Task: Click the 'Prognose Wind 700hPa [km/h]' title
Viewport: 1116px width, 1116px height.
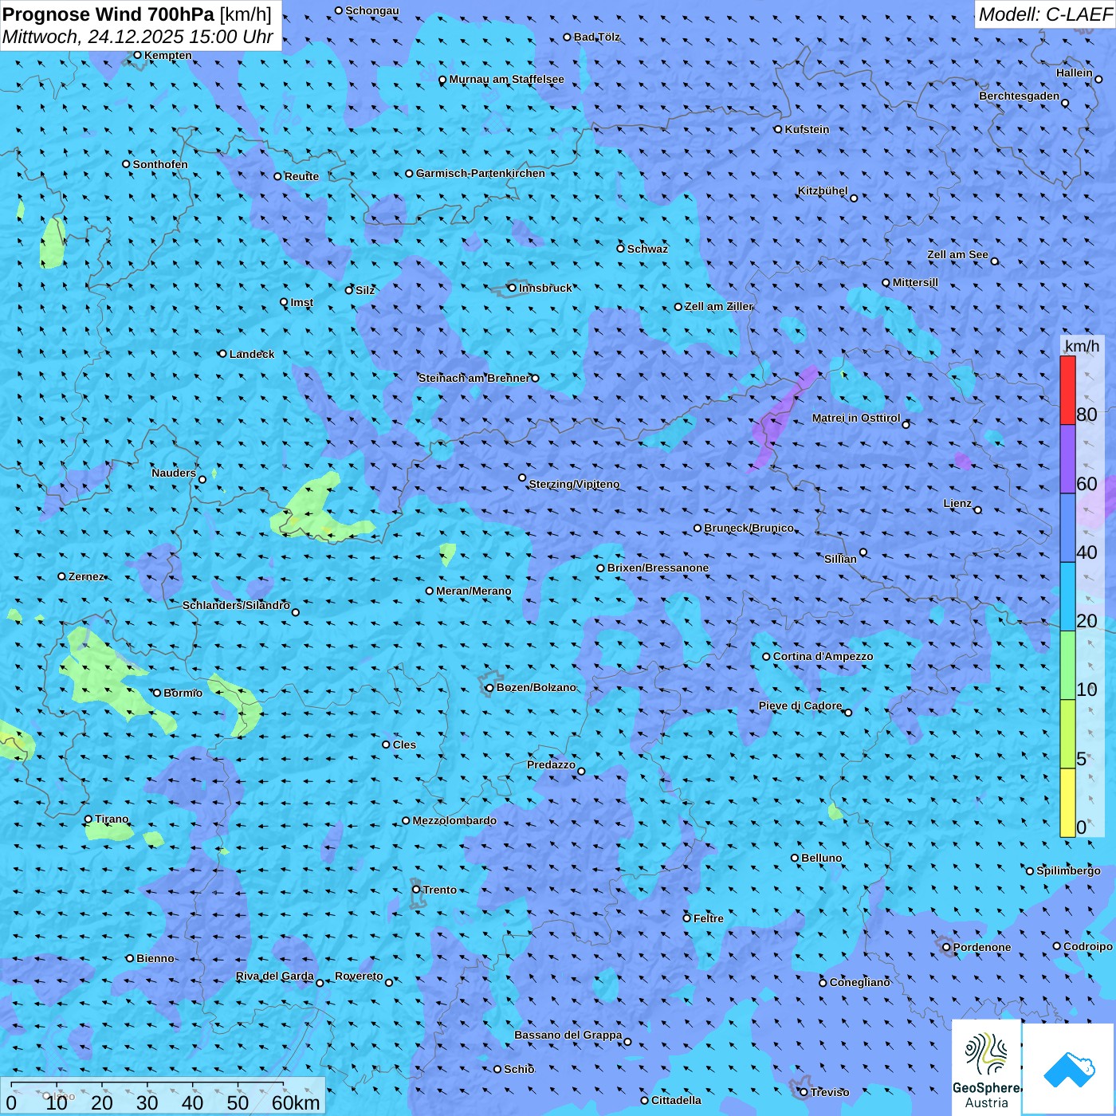Action: coord(137,14)
